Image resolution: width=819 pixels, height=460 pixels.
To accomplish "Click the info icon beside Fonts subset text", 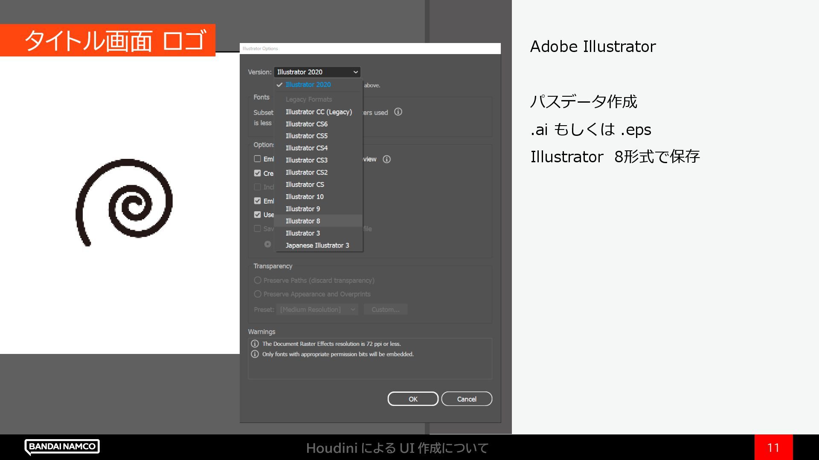I will pyautogui.click(x=398, y=112).
